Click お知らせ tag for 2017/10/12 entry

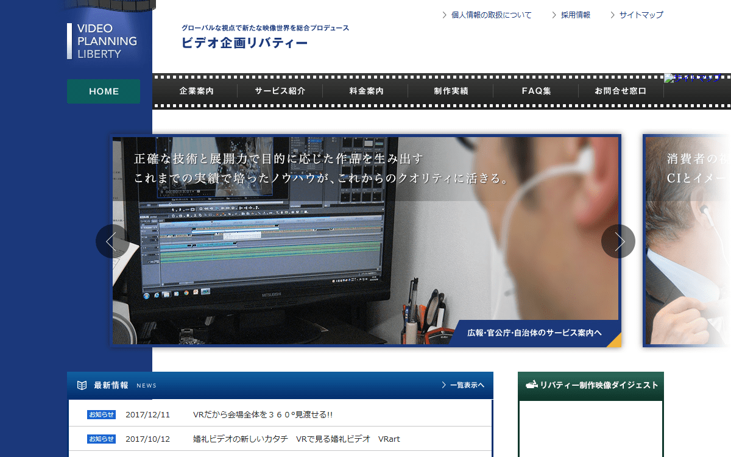pyautogui.click(x=101, y=439)
